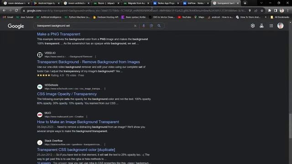Bookmark this page with star icon
Image resolution: width=292 pixels, height=164 pixels.
pyautogui.click(x=262, y=10)
